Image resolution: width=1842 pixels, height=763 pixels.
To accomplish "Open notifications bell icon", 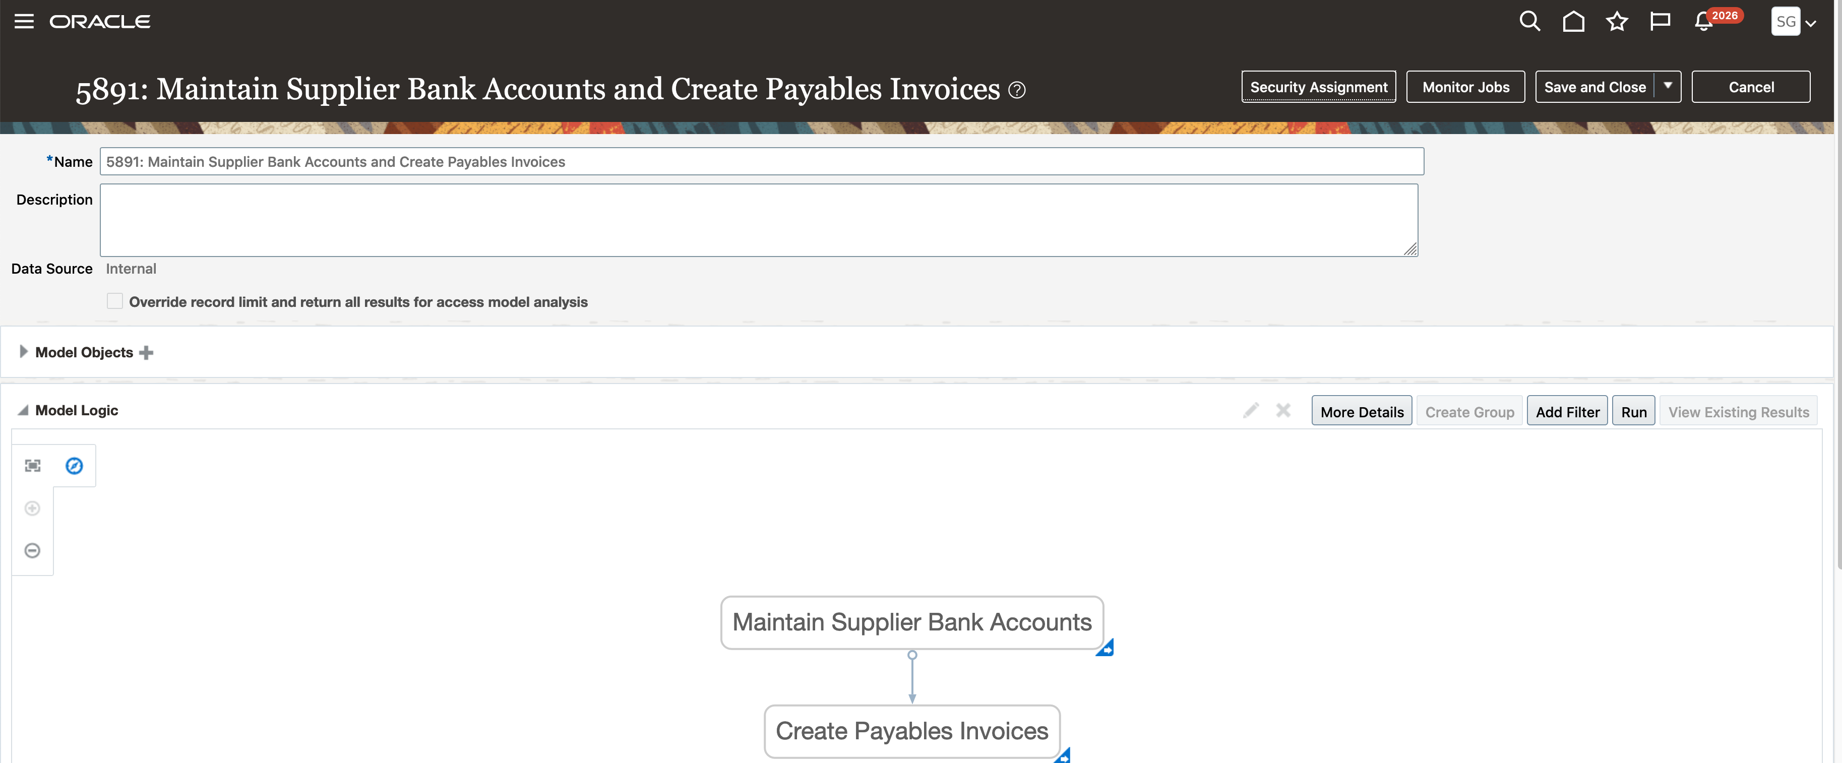I will tap(1704, 22).
